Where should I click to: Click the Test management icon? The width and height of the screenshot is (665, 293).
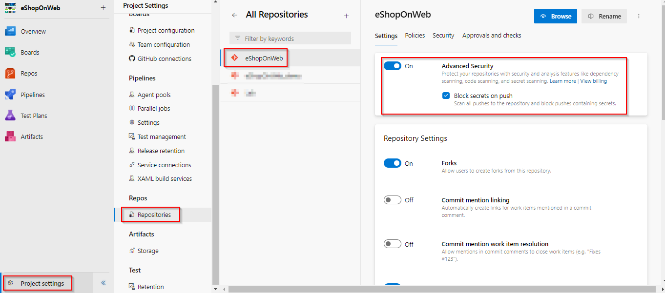pos(132,137)
